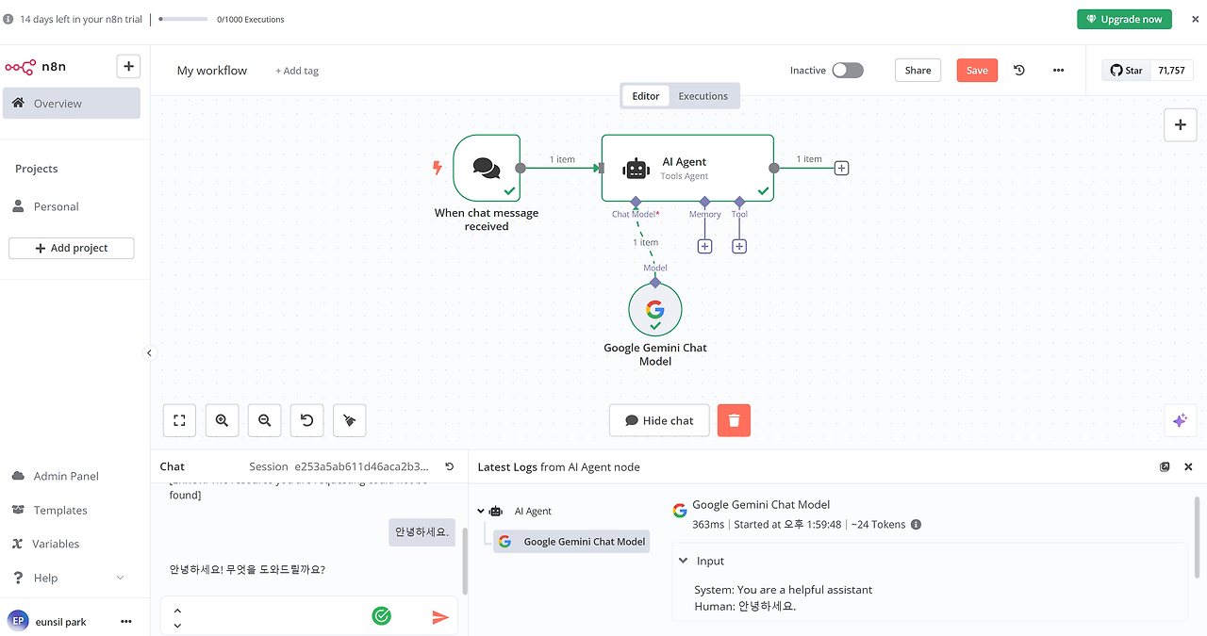The height and width of the screenshot is (636, 1207).
Task: Click the Chat Model connector diamond
Action: pyautogui.click(x=636, y=202)
